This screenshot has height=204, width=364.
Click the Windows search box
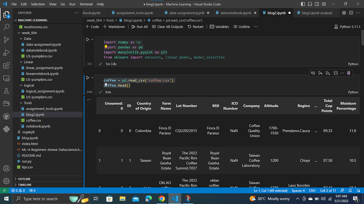45,199
